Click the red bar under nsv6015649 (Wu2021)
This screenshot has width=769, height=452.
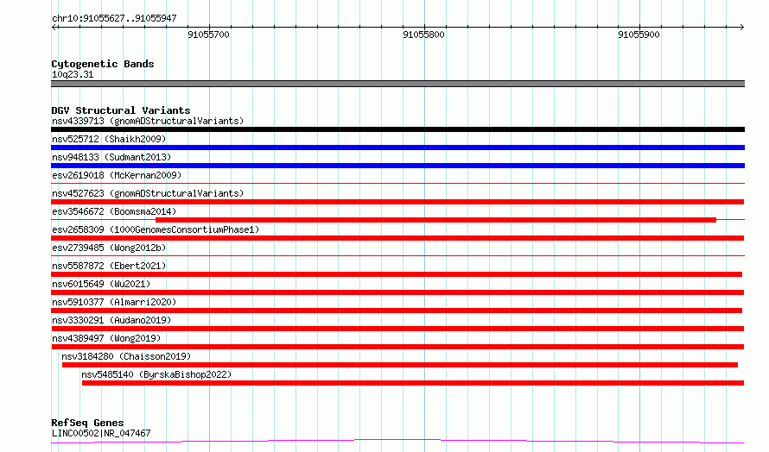pos(397,292)
